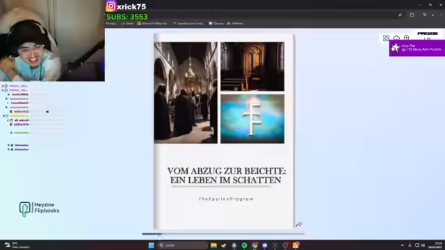Open the browser three-dot menu
Screen dimensions: 445x250
coord(441,15)
